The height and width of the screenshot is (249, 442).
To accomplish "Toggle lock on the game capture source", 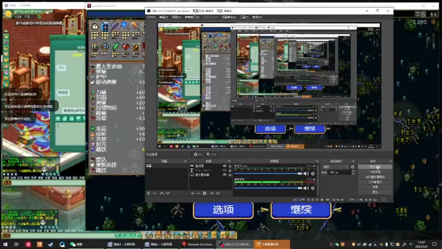I will point(230,166).
